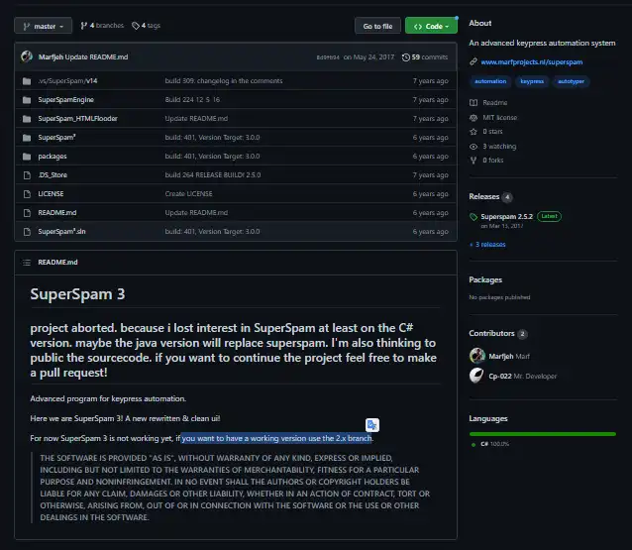
Task: Select the autotyper topic tag
Action: click(x=571, y=81)
